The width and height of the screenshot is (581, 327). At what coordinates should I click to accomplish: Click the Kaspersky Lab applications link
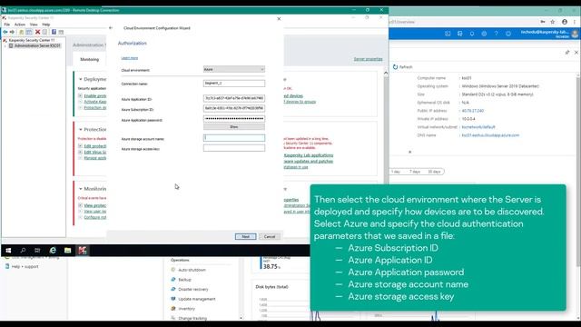pyautogui.click(x=309, y=155)
